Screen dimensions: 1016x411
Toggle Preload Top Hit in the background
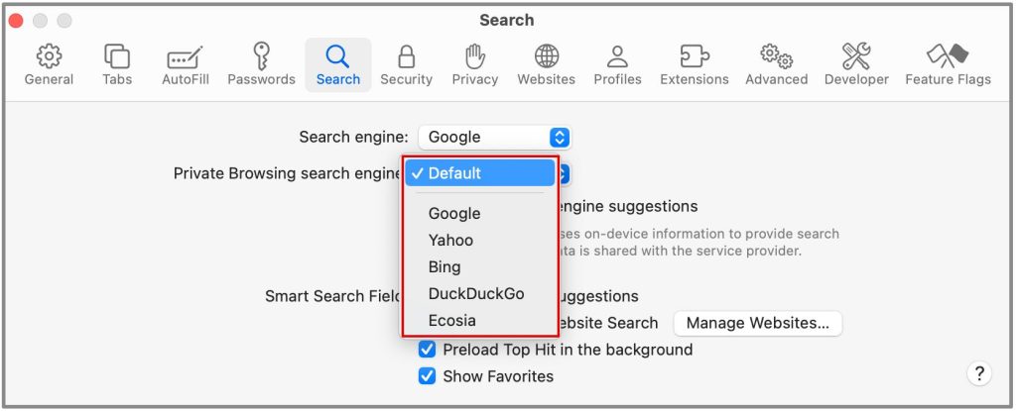(x=428, y=350)
